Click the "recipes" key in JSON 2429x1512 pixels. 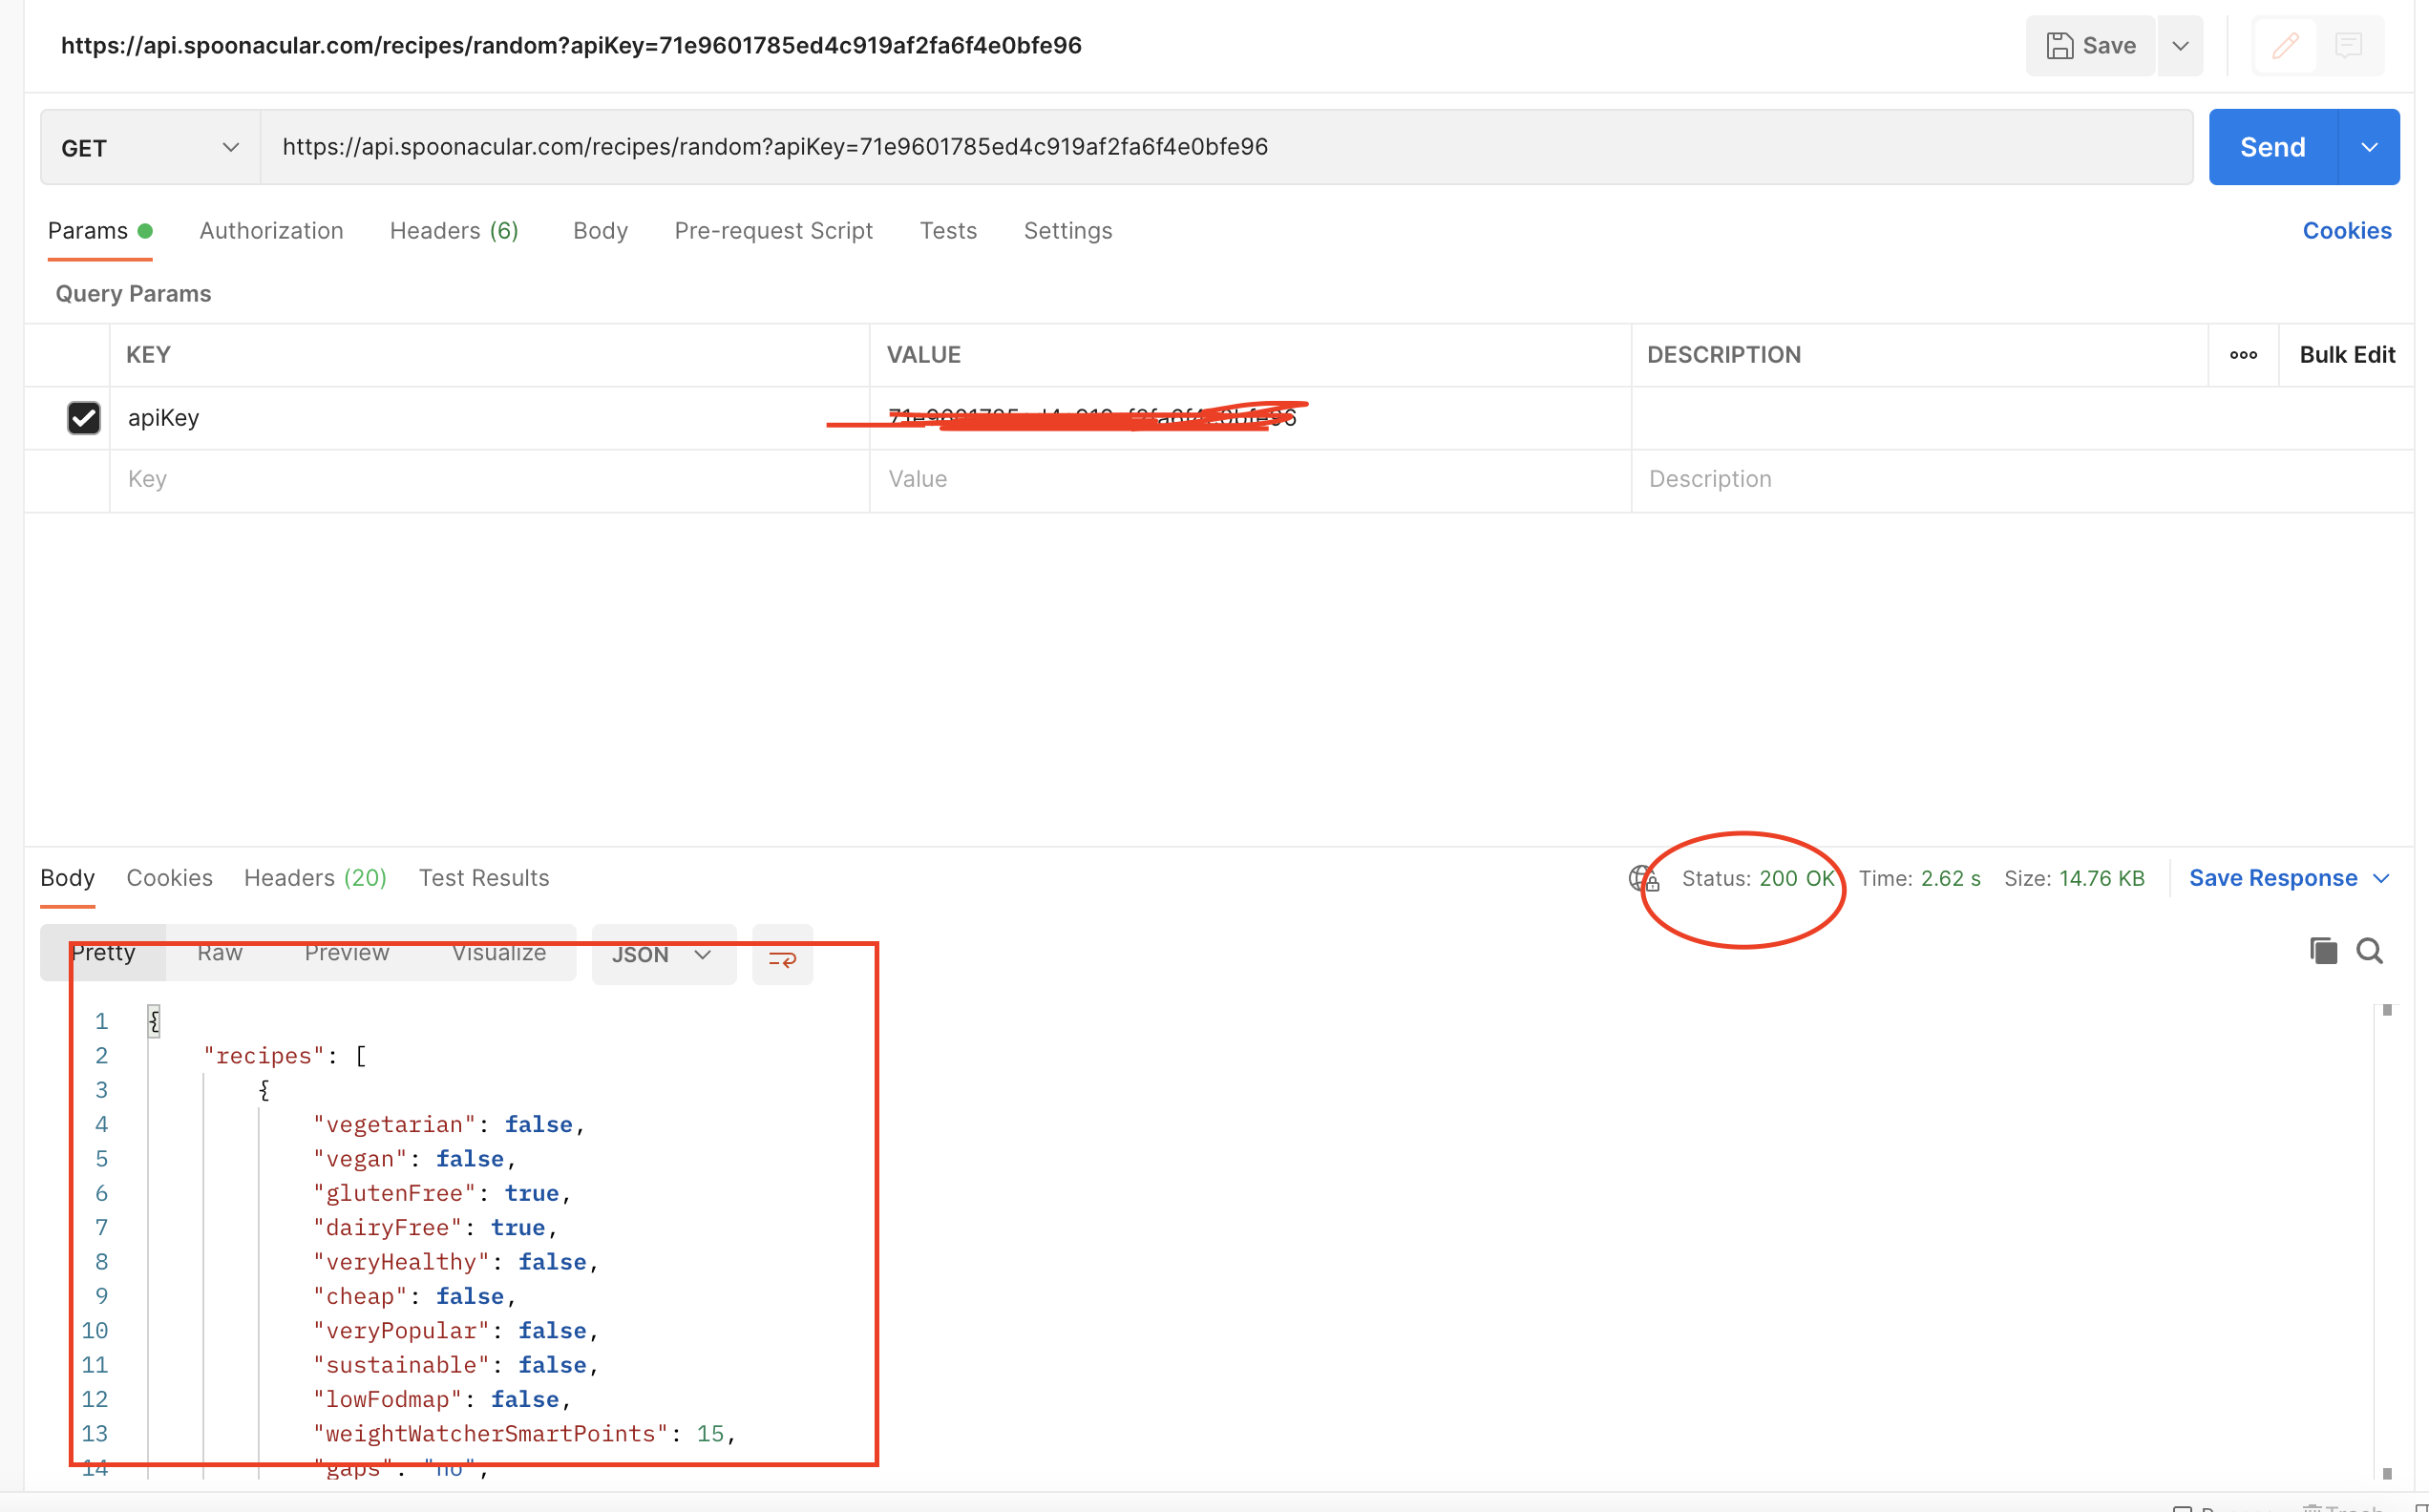pos(264,1056)
